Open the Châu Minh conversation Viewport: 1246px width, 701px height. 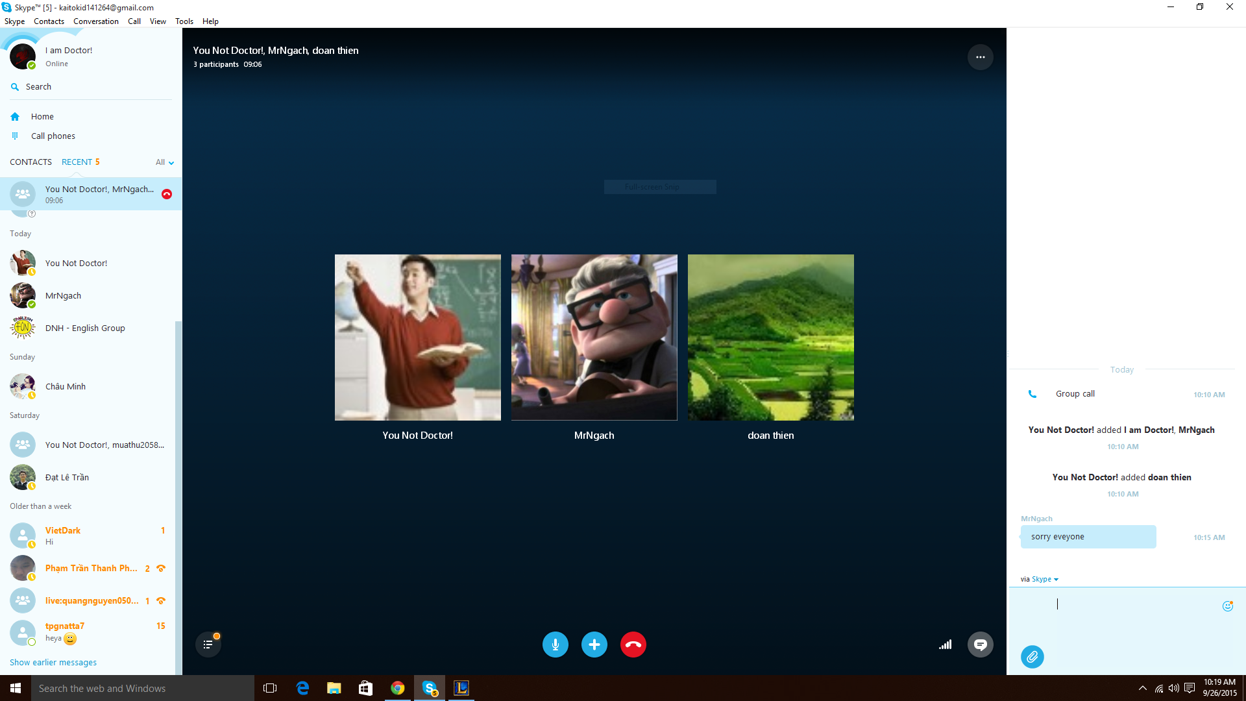pyautogui.click(x=91, y=387)
